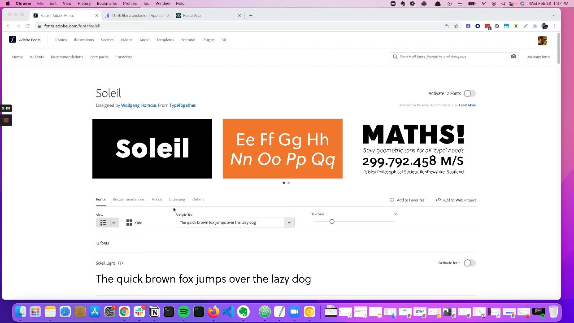Click TypeTogether foundry link
The image size is (574, 323).
(182, 105)
